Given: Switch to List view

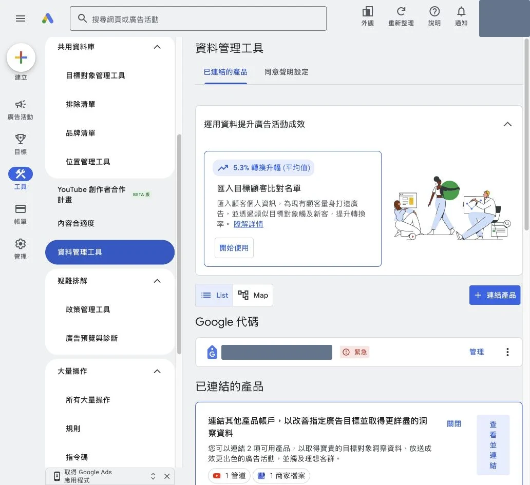Looking at the screenshot, I should (x=214, y=295).
